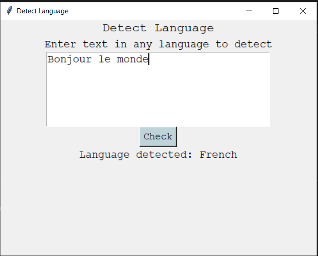318x256 pixels.
Task: Click the 'Language detected: French' result label
Action: 158,155
